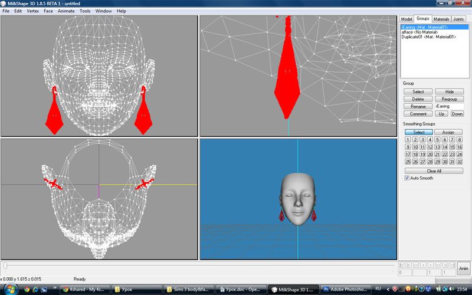Open the Vertex menu
Image resolution: width=472 pixels, height=295 pixels.
click(x=33, y=11)
